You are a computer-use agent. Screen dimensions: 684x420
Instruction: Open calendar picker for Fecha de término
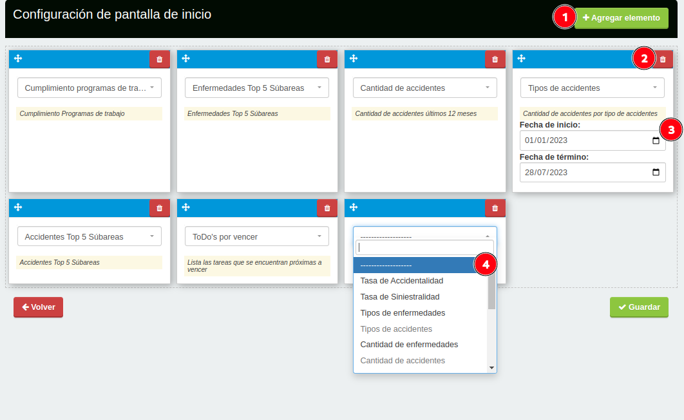[x=656, y=172]
